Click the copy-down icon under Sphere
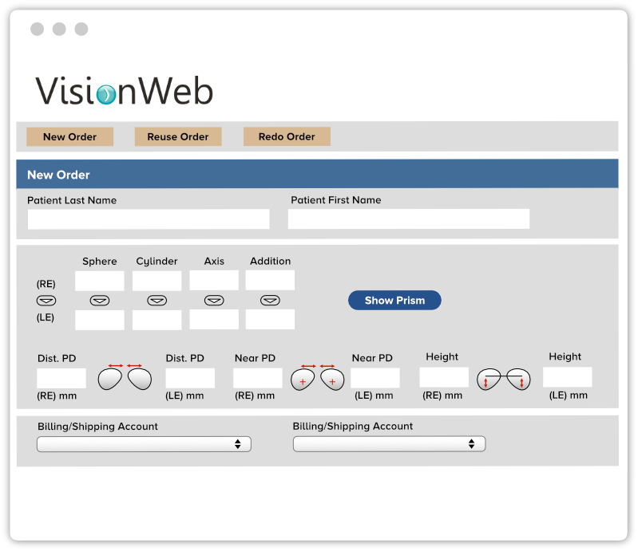 [x=100, y=301]
